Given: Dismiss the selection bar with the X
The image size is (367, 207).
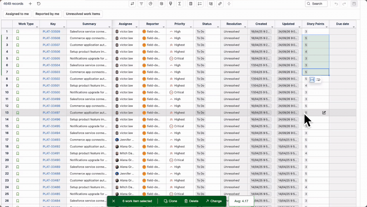Looking at the screenshot, I should coord(113,201).
